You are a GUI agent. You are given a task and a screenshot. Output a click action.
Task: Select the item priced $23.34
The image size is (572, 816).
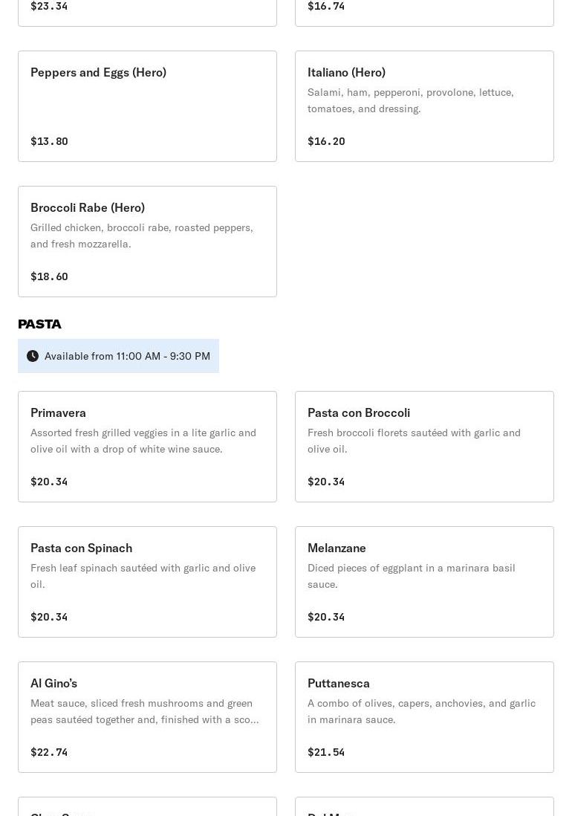49,6
